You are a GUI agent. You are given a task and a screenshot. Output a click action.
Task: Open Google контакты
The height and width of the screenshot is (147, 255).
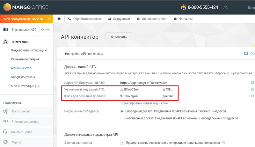(23, 77)
